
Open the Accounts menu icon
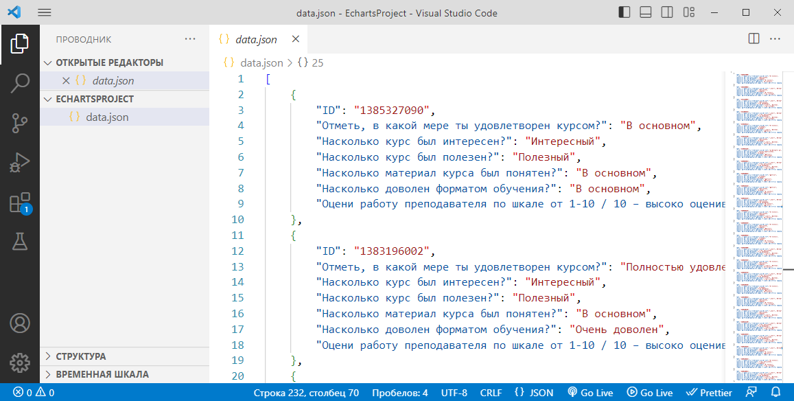pos(20,323)
